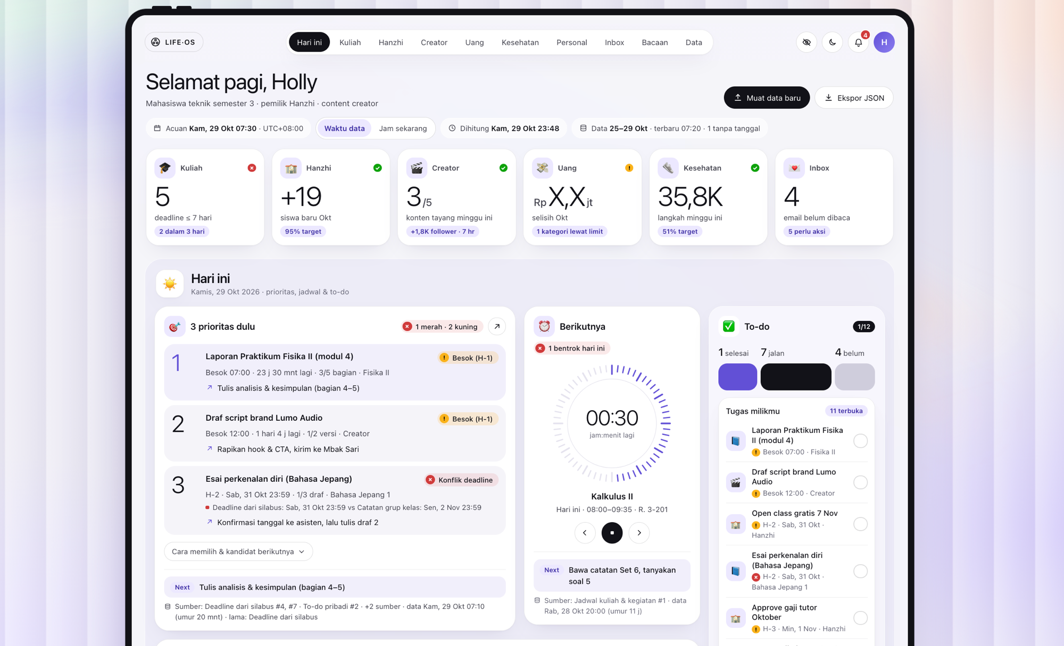Go to the Hanzhi tab
1064x646 pixels.
click(390, 42)
